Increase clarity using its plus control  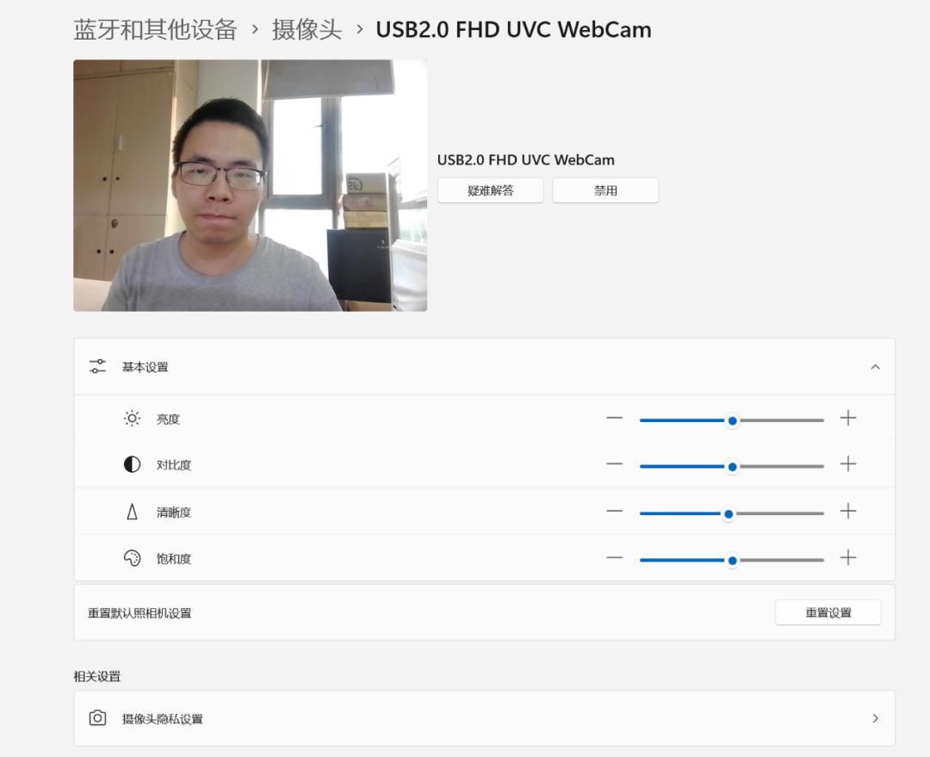point(848,512)
